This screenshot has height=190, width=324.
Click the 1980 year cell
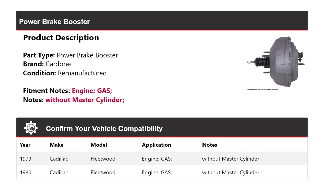tap(25, 172)
